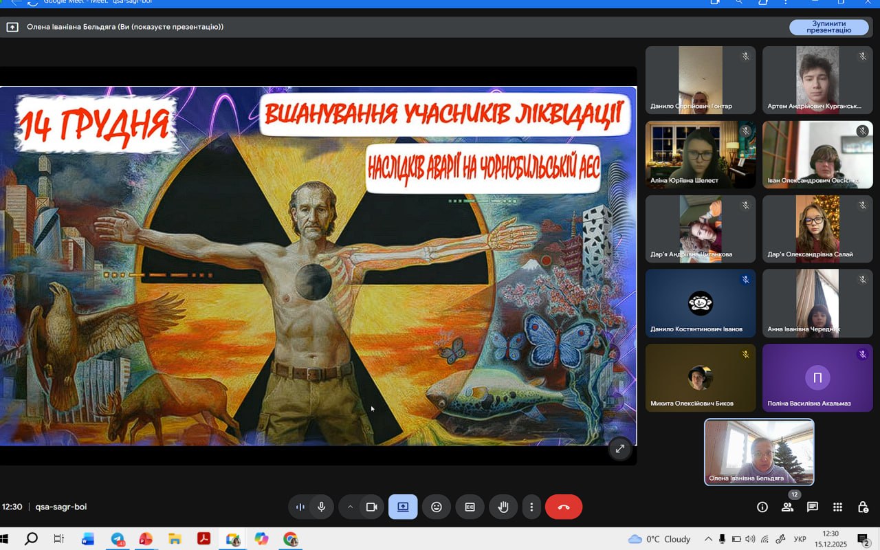Open the chat messages panel

tap(813, 507)
